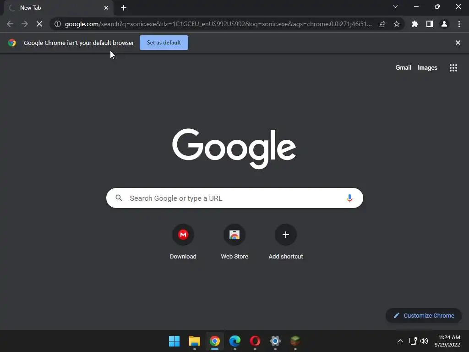The image size is (469, 352).
Task: Close the New Tab tab
Action: click(106, 8)
